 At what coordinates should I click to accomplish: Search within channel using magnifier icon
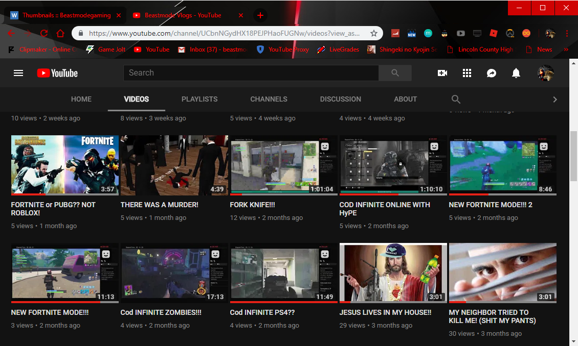(x=456, y=99)
